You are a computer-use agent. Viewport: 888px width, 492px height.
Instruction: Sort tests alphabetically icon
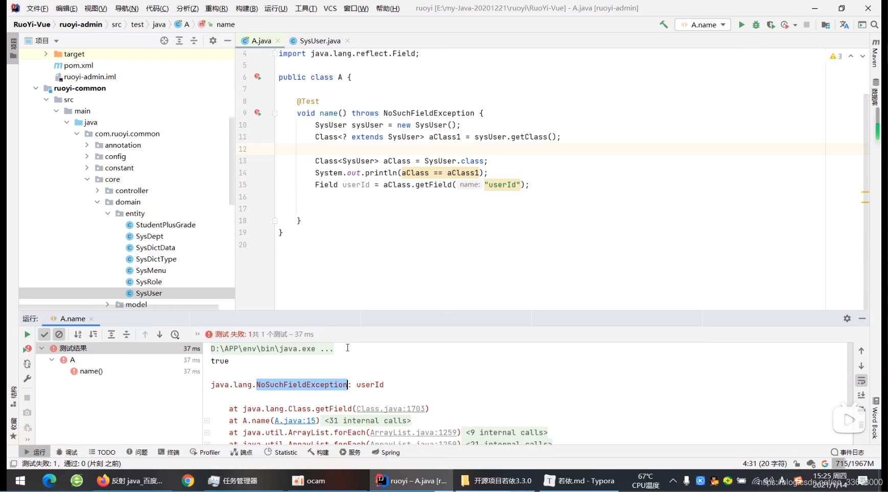coord(78,334)
